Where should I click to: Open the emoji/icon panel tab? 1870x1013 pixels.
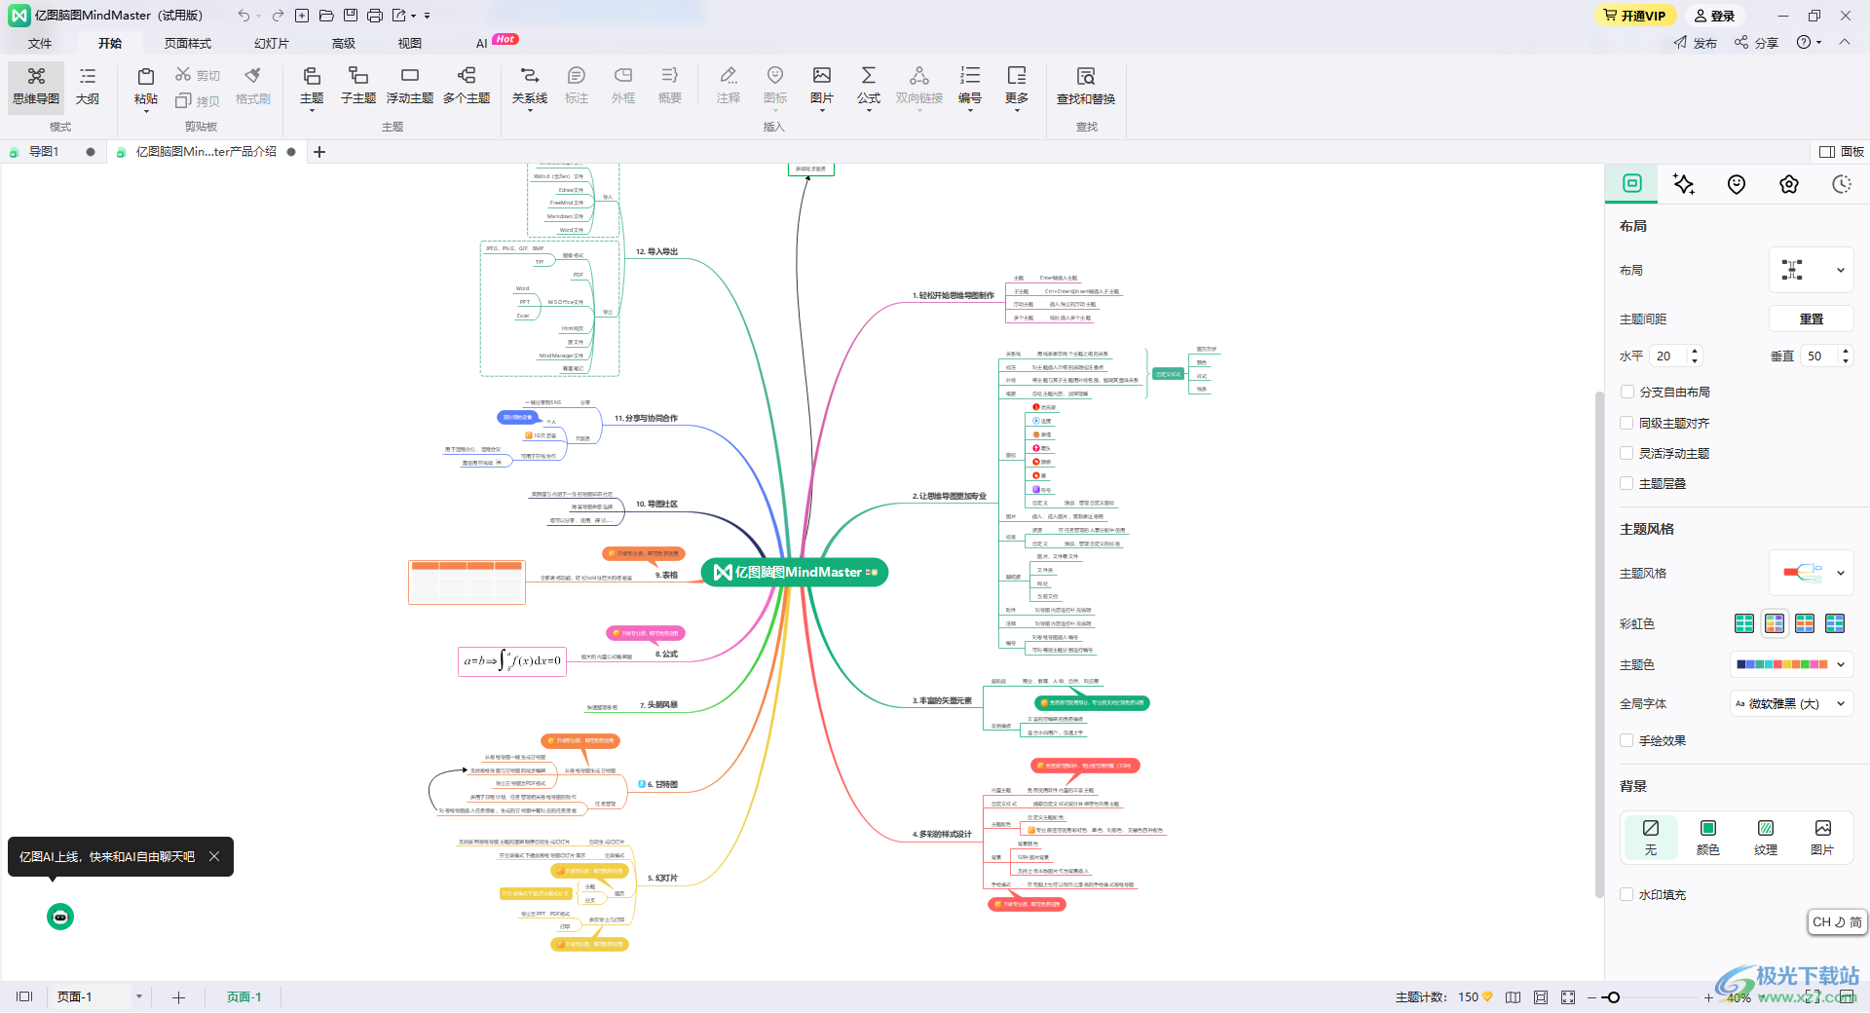click(x=1737, y=184)
